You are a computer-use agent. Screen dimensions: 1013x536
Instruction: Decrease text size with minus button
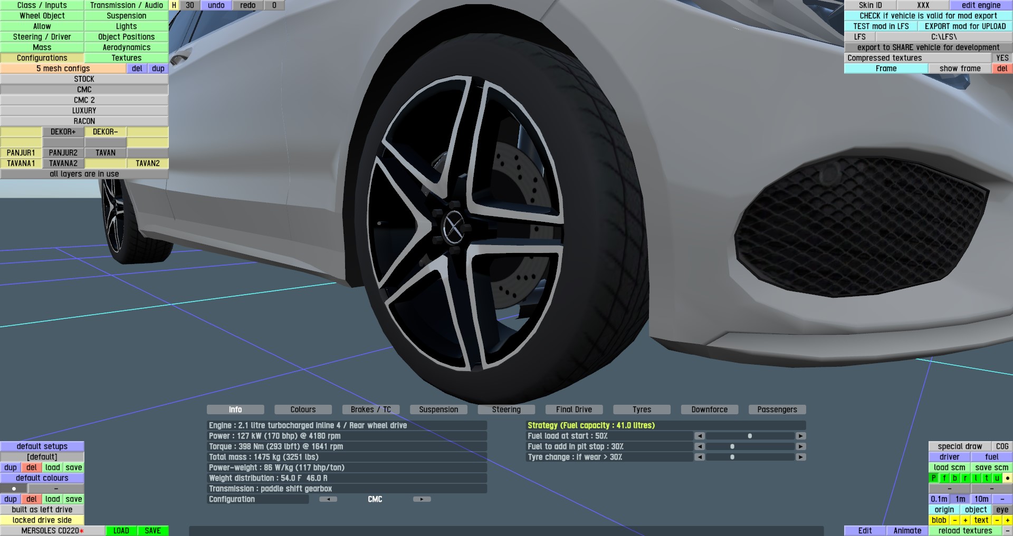coord(997,520)
